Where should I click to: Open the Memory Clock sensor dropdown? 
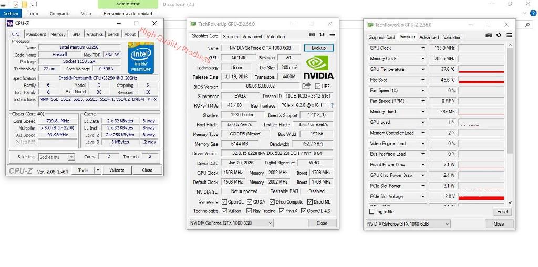pyautogui.click(x=423, y=59)
